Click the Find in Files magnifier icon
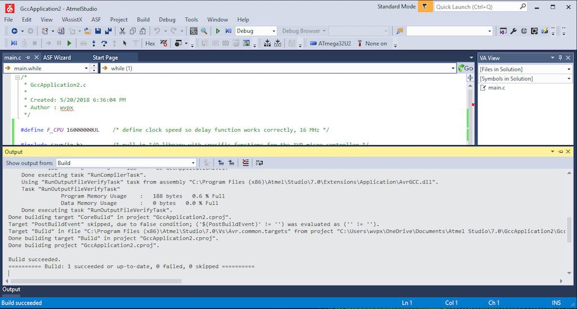This screenshot has width=577, height=309. (x=204, y=31)
